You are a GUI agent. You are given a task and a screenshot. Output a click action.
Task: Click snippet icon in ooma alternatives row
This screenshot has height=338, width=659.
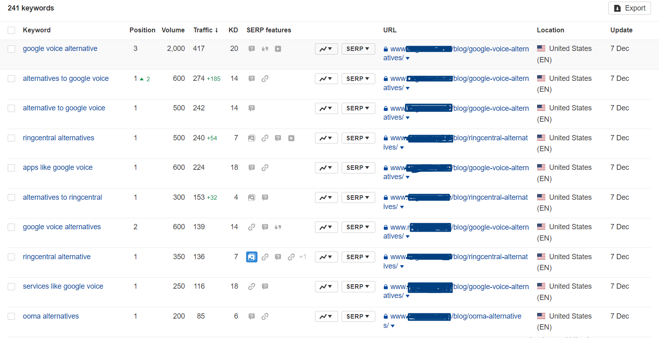pos(251,317)
